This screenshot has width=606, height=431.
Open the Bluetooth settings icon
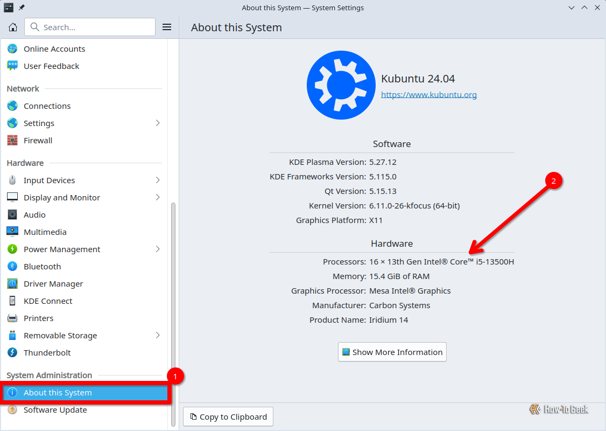pyautogui.click(x=12, y=266)
